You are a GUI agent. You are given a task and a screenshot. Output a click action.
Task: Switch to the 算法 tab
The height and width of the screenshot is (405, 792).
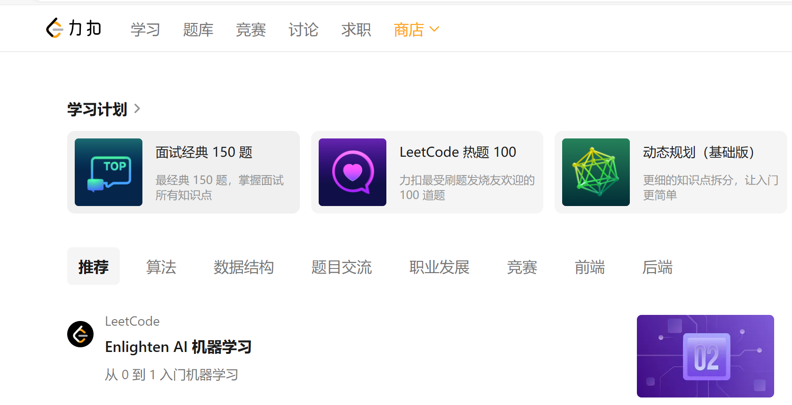pos(161,267)
